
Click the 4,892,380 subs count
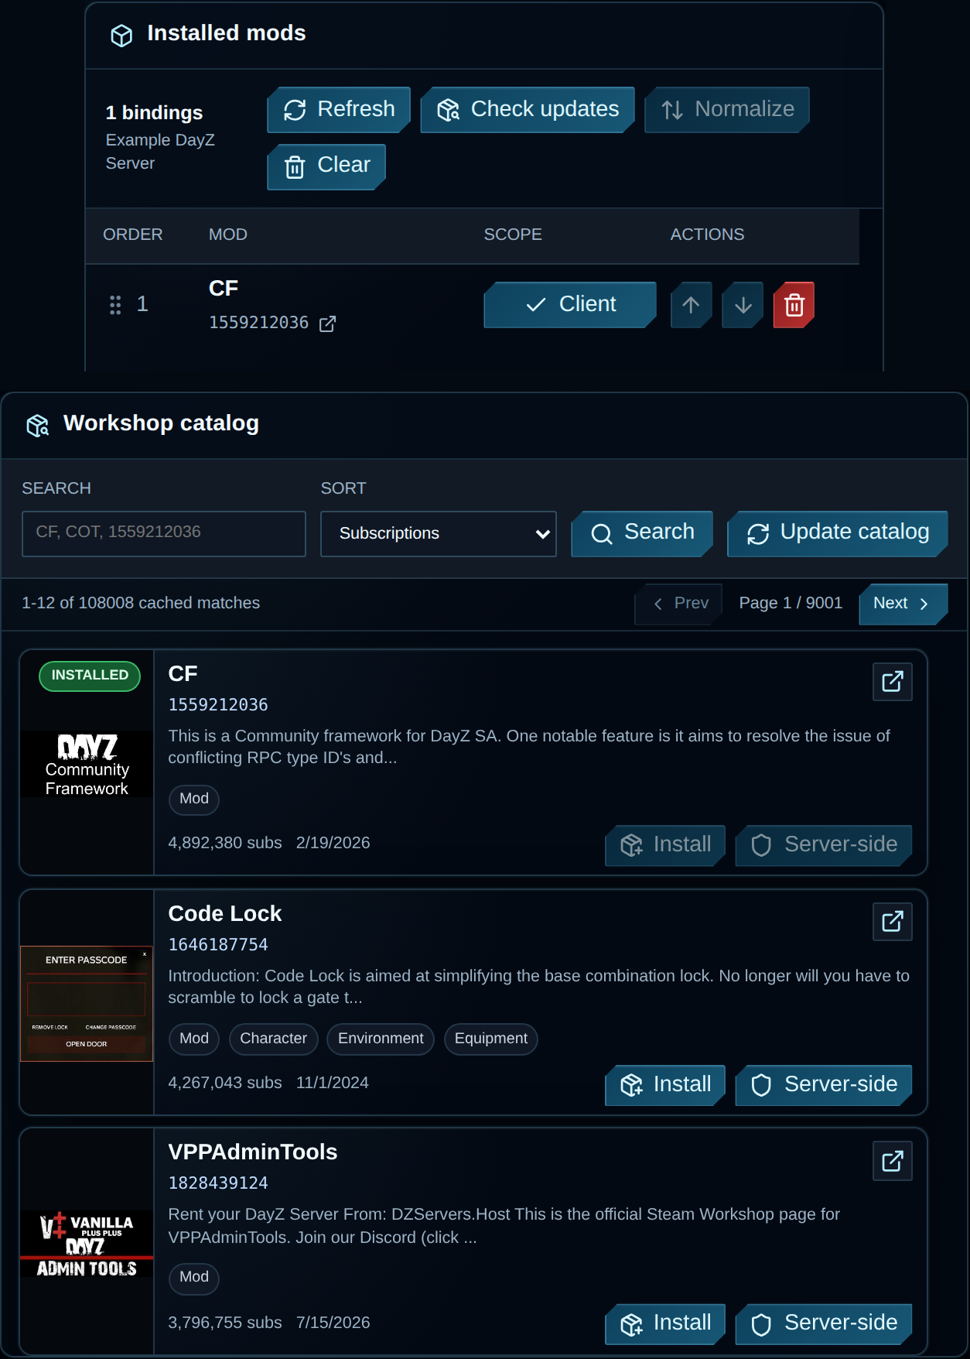pos(225,843)
